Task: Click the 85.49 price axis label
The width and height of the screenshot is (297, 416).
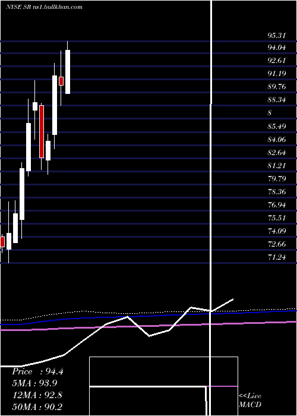Action: pyautogui.click(x=277, y=126)
